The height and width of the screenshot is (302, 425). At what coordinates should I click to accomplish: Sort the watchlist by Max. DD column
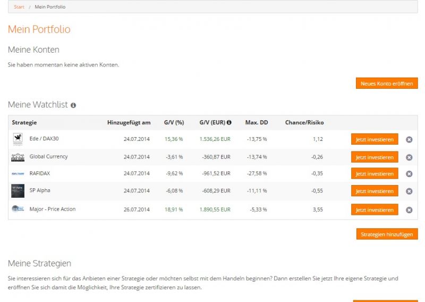(257, 123)
